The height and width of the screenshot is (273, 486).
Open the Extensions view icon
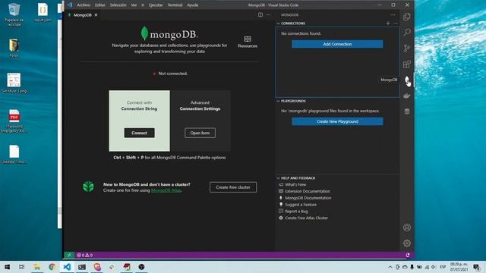click(x=407, y=64)
